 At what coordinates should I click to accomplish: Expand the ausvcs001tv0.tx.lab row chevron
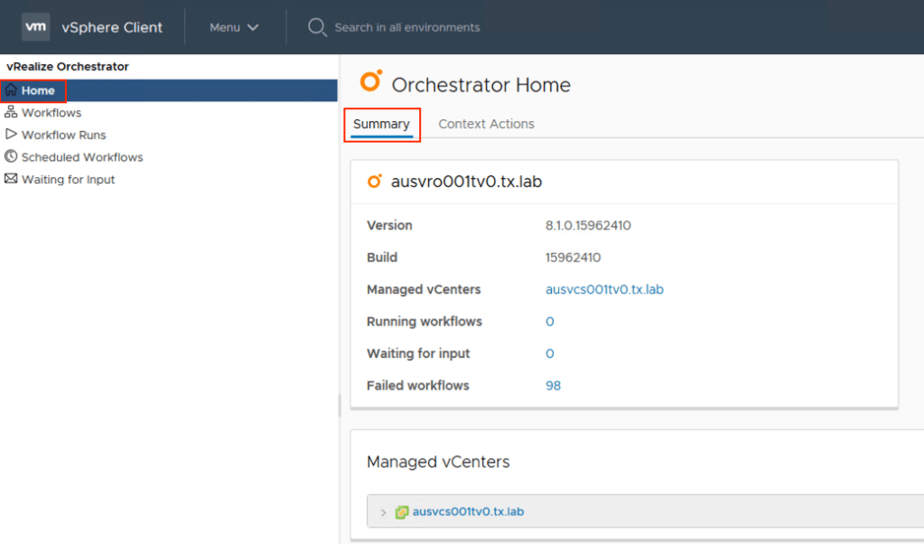click(383, 512)
